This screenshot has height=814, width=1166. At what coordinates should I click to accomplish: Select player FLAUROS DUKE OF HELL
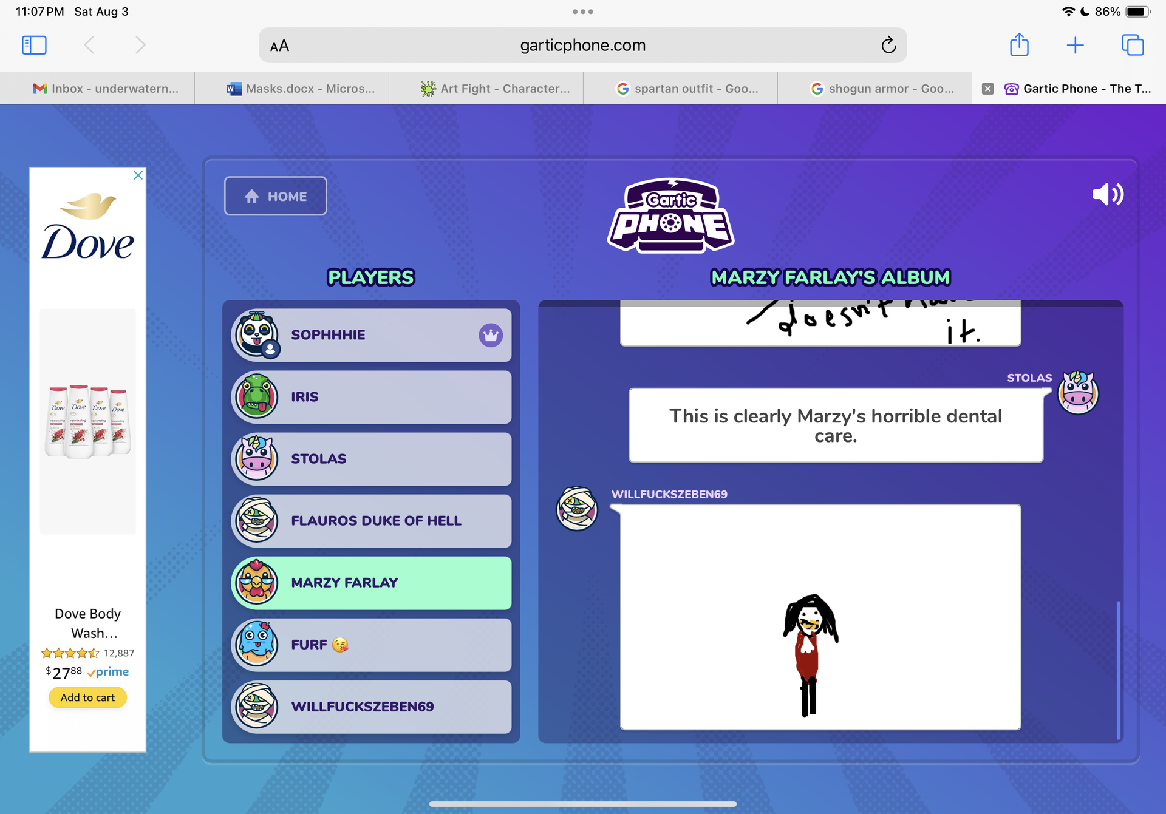click(x=371, y=521)
